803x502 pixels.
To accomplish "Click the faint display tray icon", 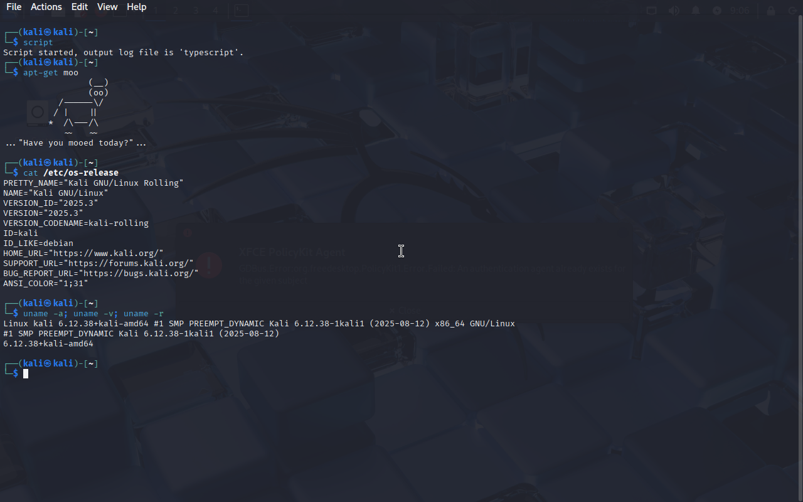I will click(652, 11).
